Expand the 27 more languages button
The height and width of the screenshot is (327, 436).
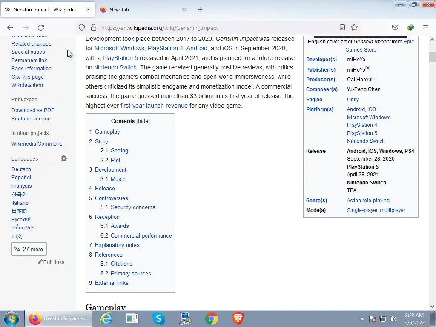tap(29, 249)
